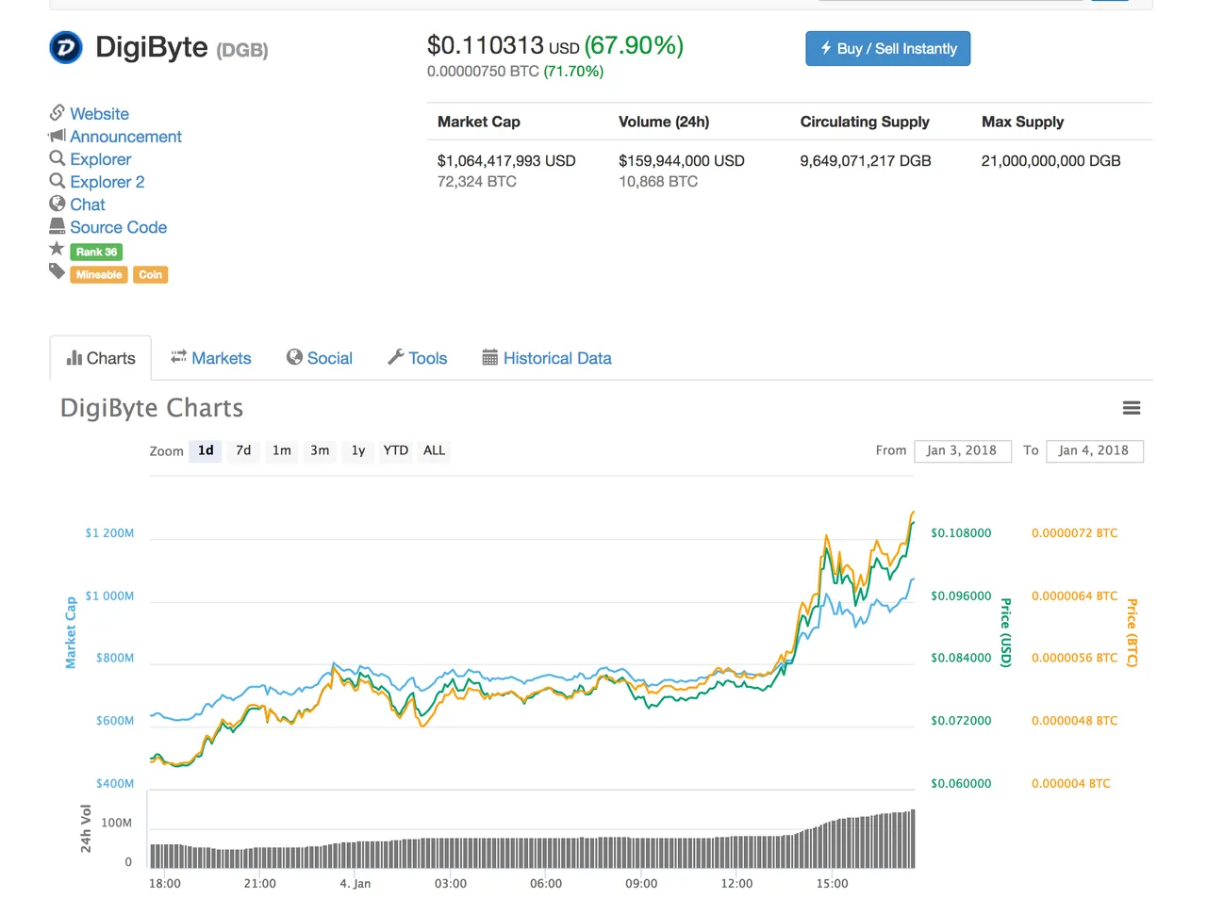Click the 10,868 BTC volume value
The width and height of the screenshot is (1207, 898).
click(x=658, y=181)
